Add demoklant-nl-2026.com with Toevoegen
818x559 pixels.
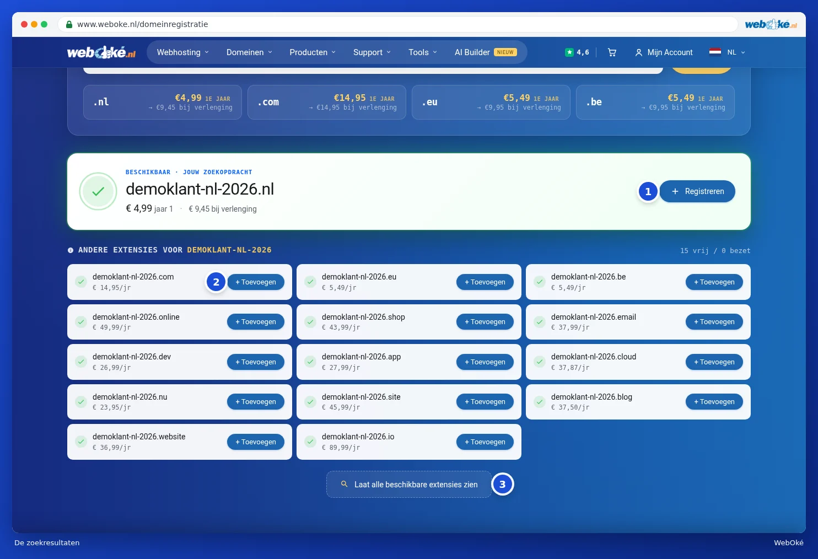click(256, 282)
